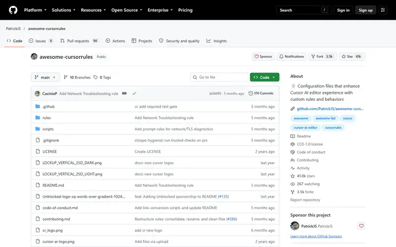Open the 170 Commits history
396x247 pixels.
[261, 93]
